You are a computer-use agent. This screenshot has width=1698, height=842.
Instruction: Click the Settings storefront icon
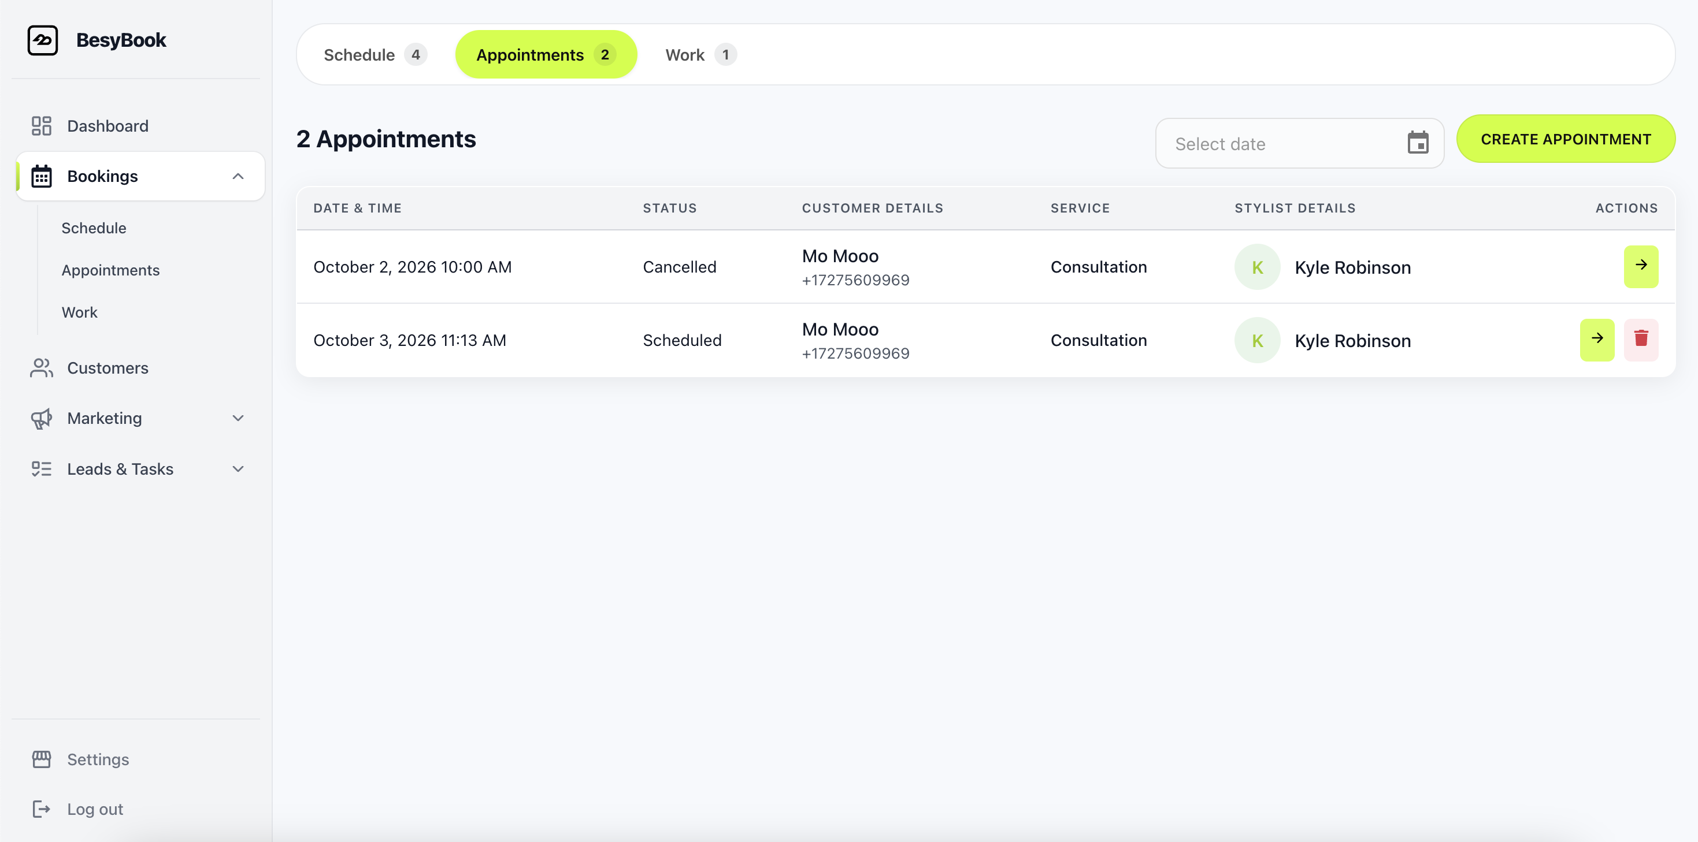(42, 759)
